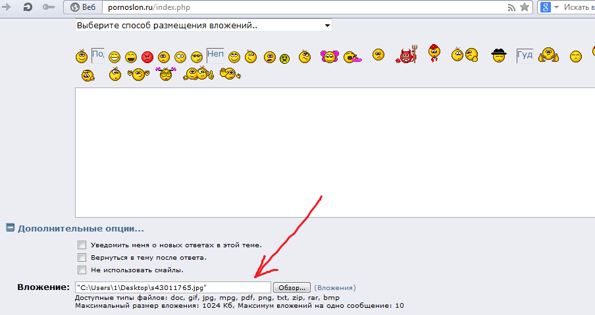
Task: Open 'Выберите способ размещения вложений..' dropdown
Action: click(203, 26)
